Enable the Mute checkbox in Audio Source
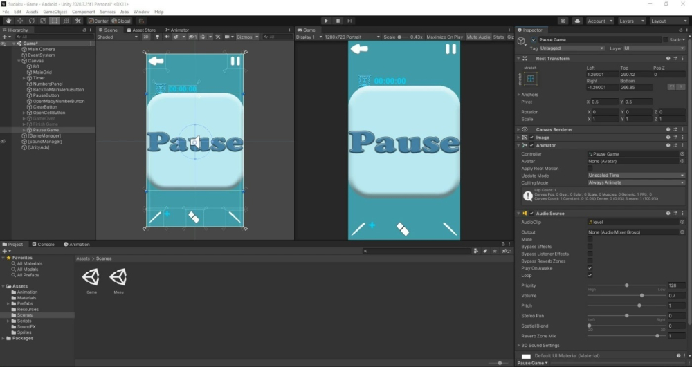 pos(590,239)
